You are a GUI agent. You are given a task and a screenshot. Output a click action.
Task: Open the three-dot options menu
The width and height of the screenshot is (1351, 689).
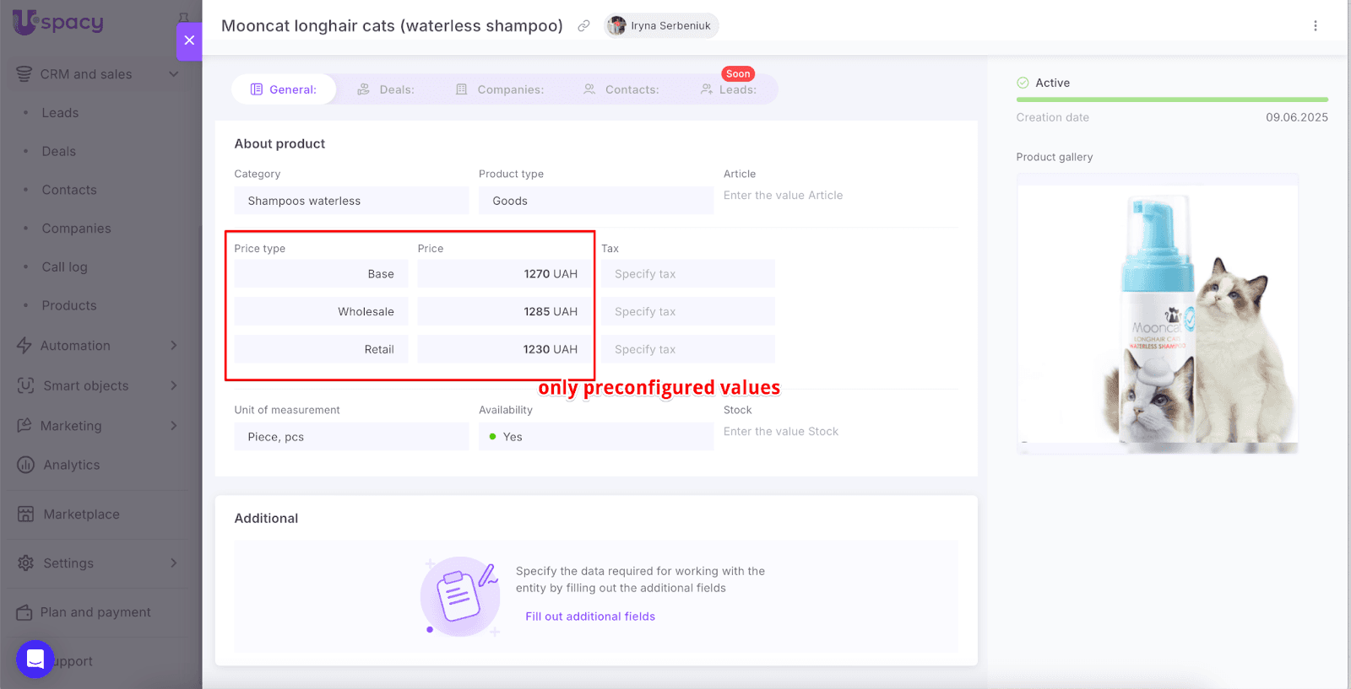[1315, 26]
